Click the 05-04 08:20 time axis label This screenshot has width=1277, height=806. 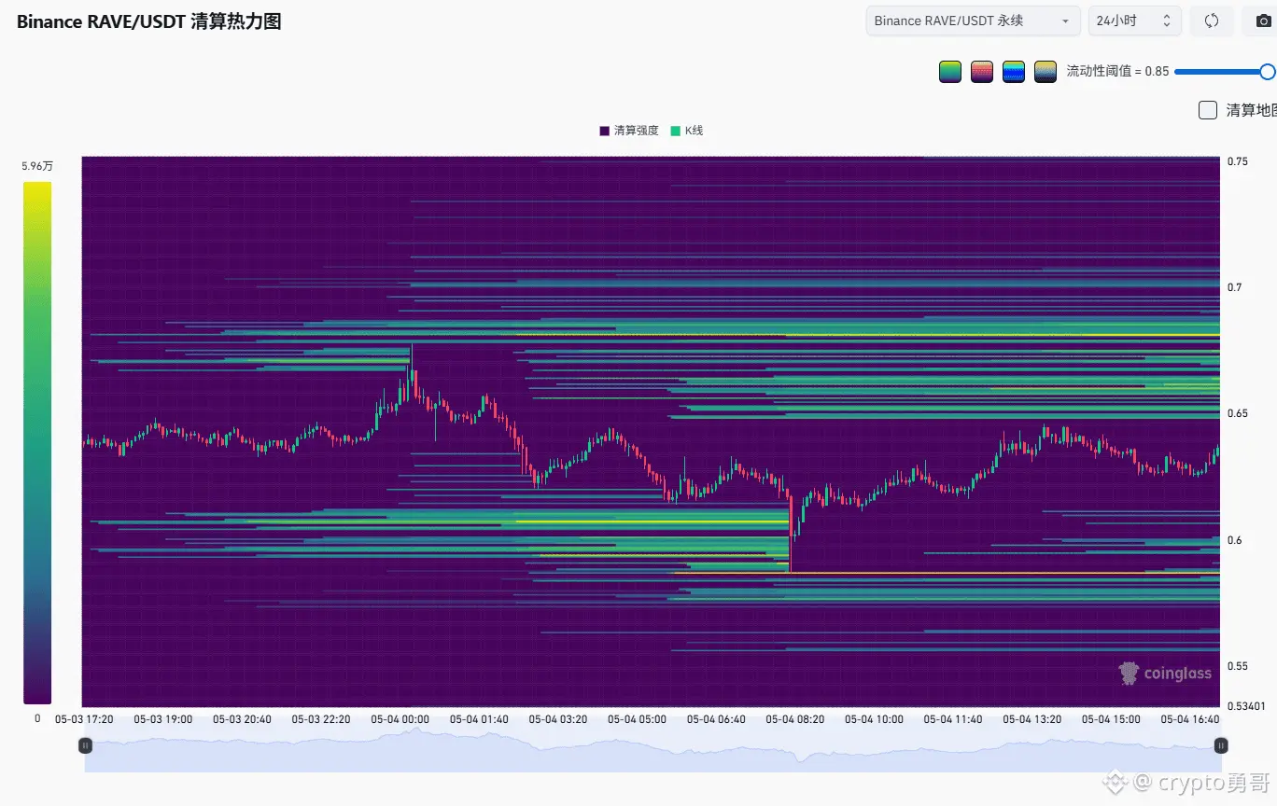pyautogui.click(x=795, y=719)
